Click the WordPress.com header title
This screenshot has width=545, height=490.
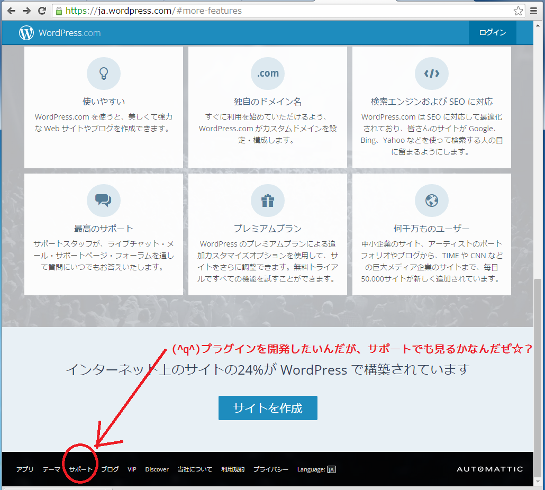click(x=69, y=33)
